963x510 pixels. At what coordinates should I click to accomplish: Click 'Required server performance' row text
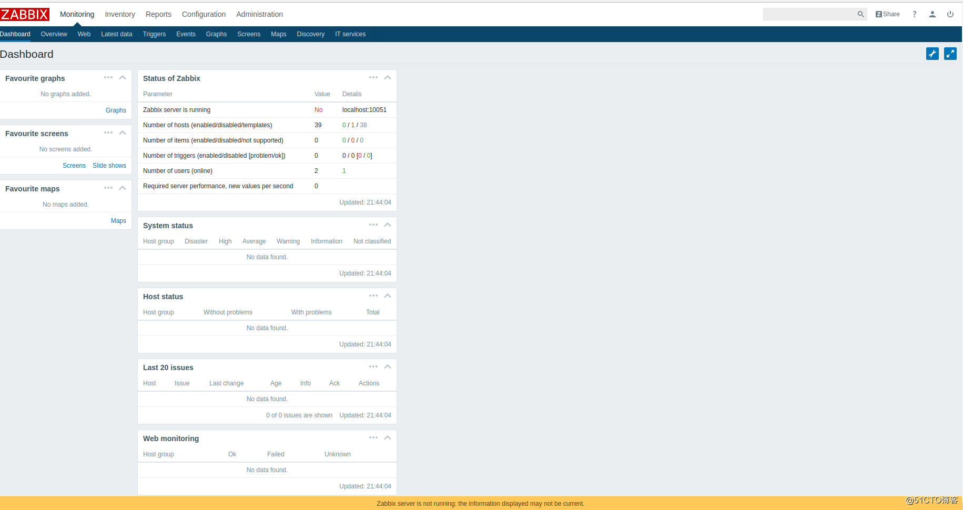point(218,186)
